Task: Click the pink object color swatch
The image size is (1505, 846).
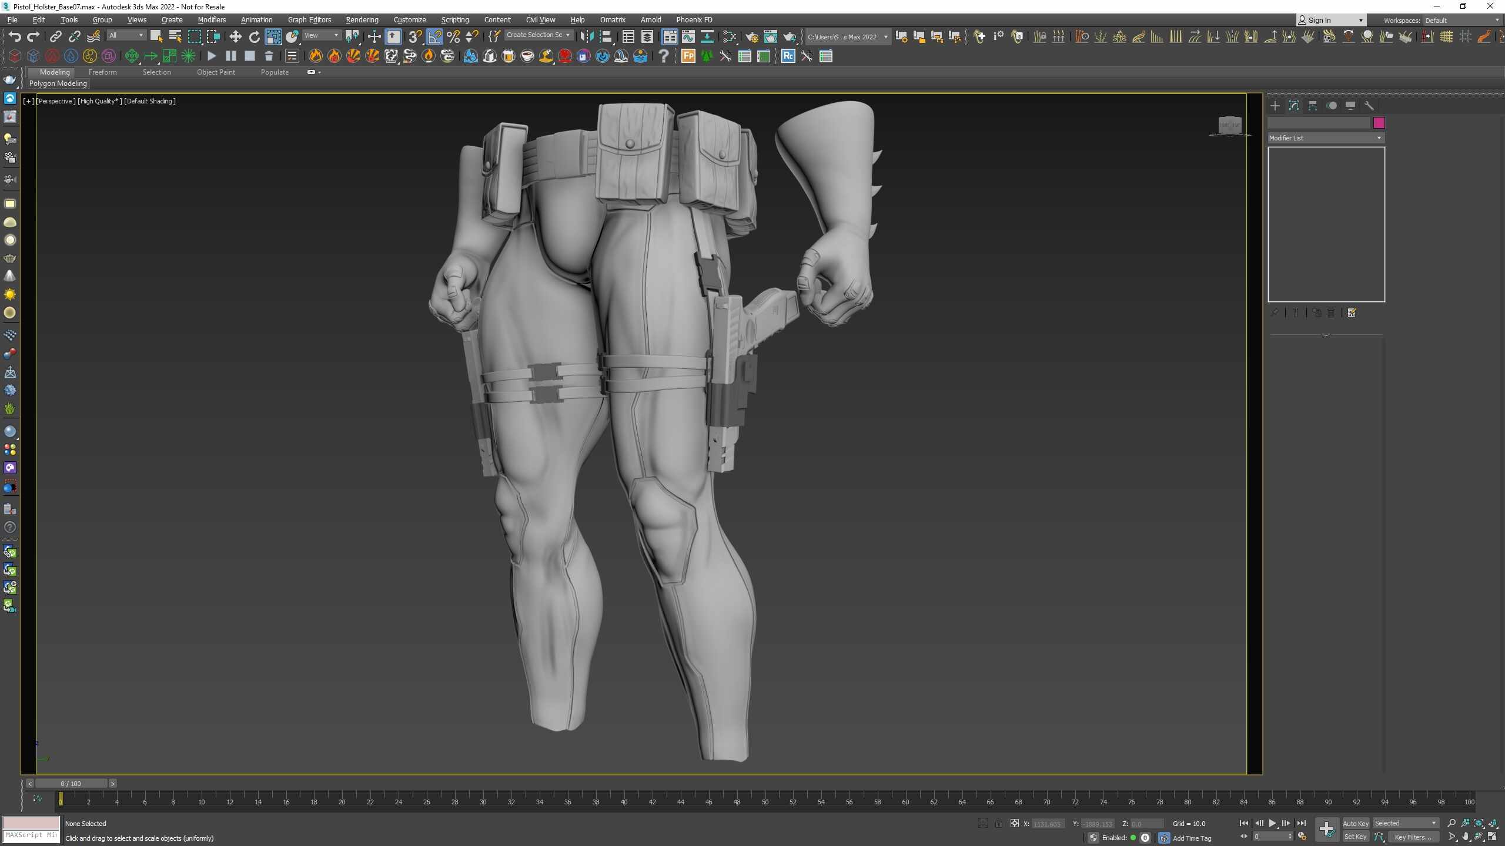Action: [1379, 123]
